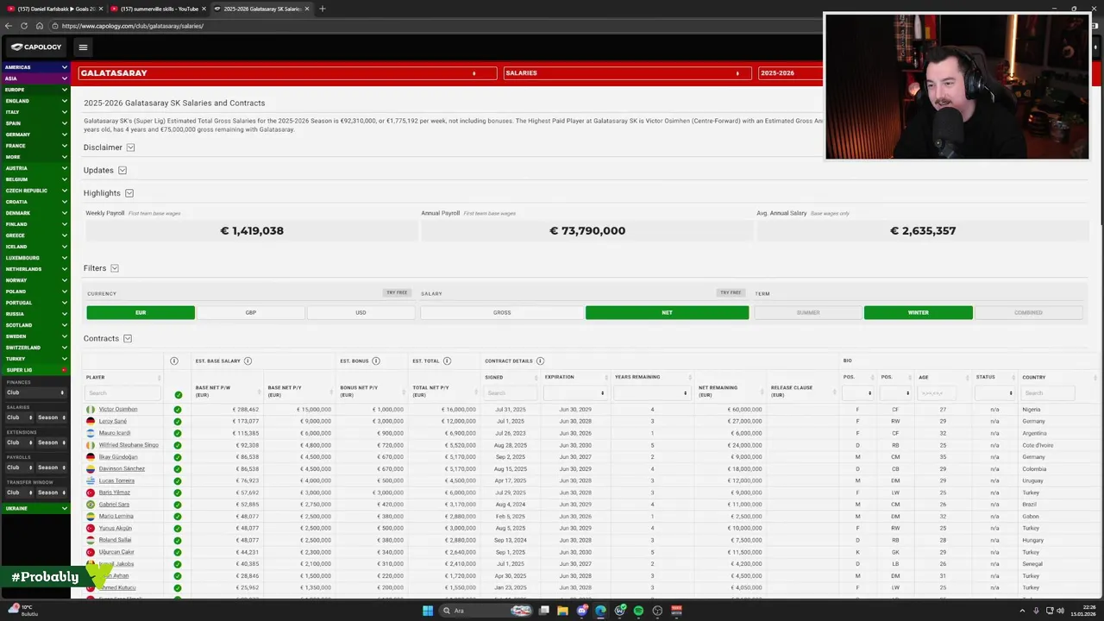
Task: Select SUPER LIG in sidebar
Action: click(x=35, y=370)
